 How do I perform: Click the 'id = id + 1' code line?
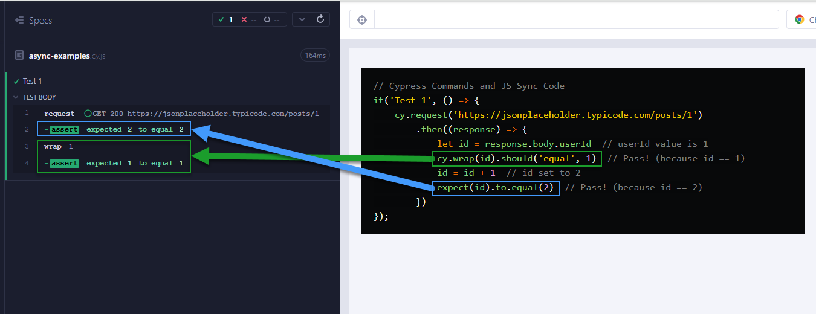click(x=466, y=173)
